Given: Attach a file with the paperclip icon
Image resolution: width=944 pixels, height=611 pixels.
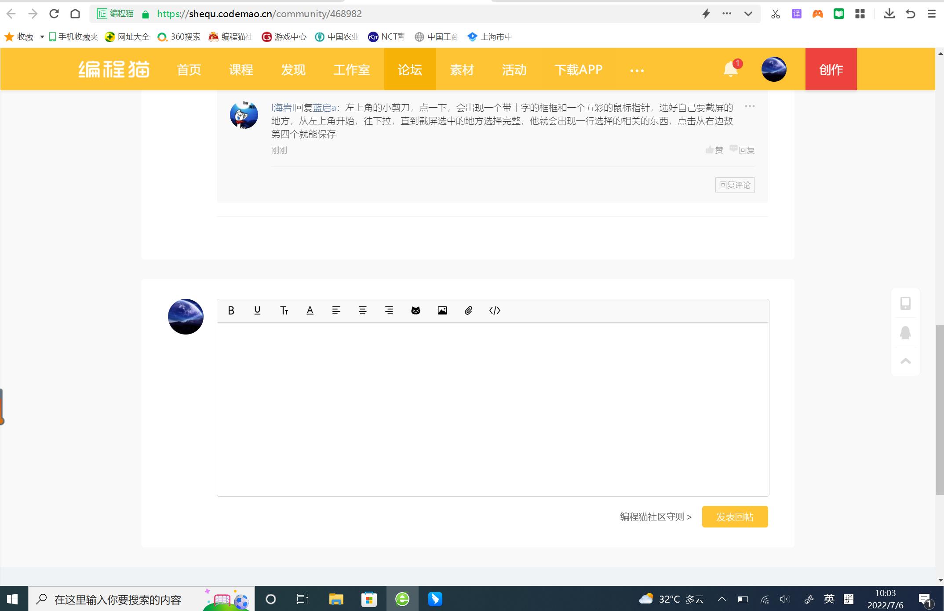Looking at the screenshot, I should (469, 311).
